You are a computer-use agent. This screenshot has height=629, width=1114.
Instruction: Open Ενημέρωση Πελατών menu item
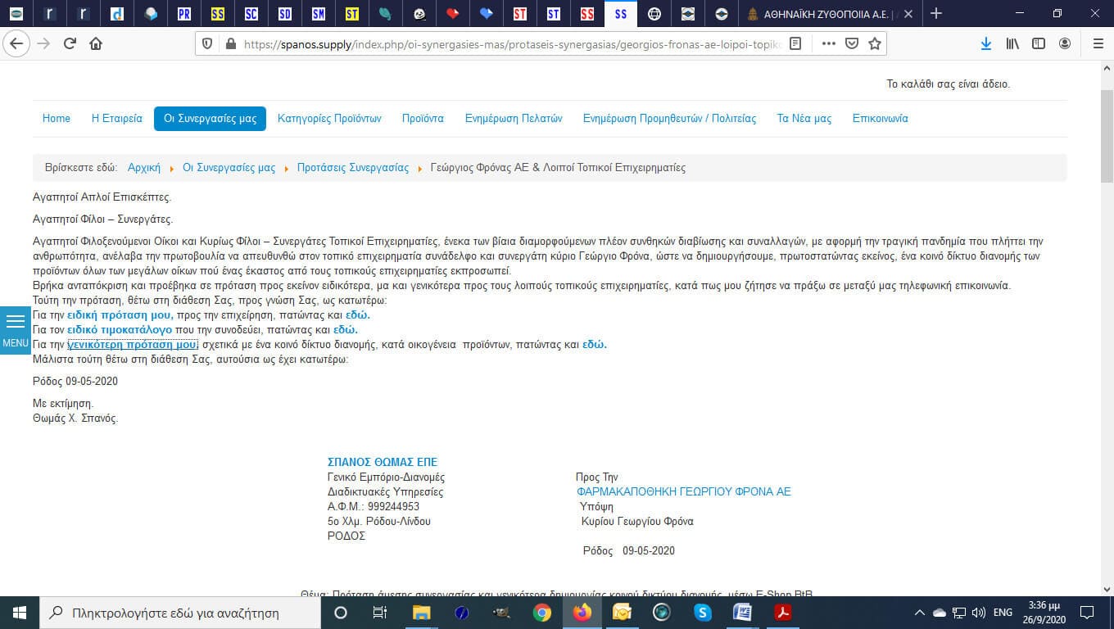coord(514,118)
